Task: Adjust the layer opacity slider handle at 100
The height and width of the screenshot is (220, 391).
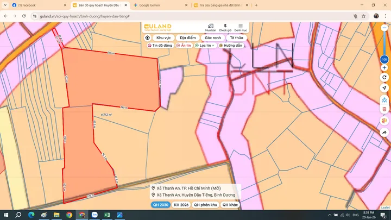Action: pos(384,60)
